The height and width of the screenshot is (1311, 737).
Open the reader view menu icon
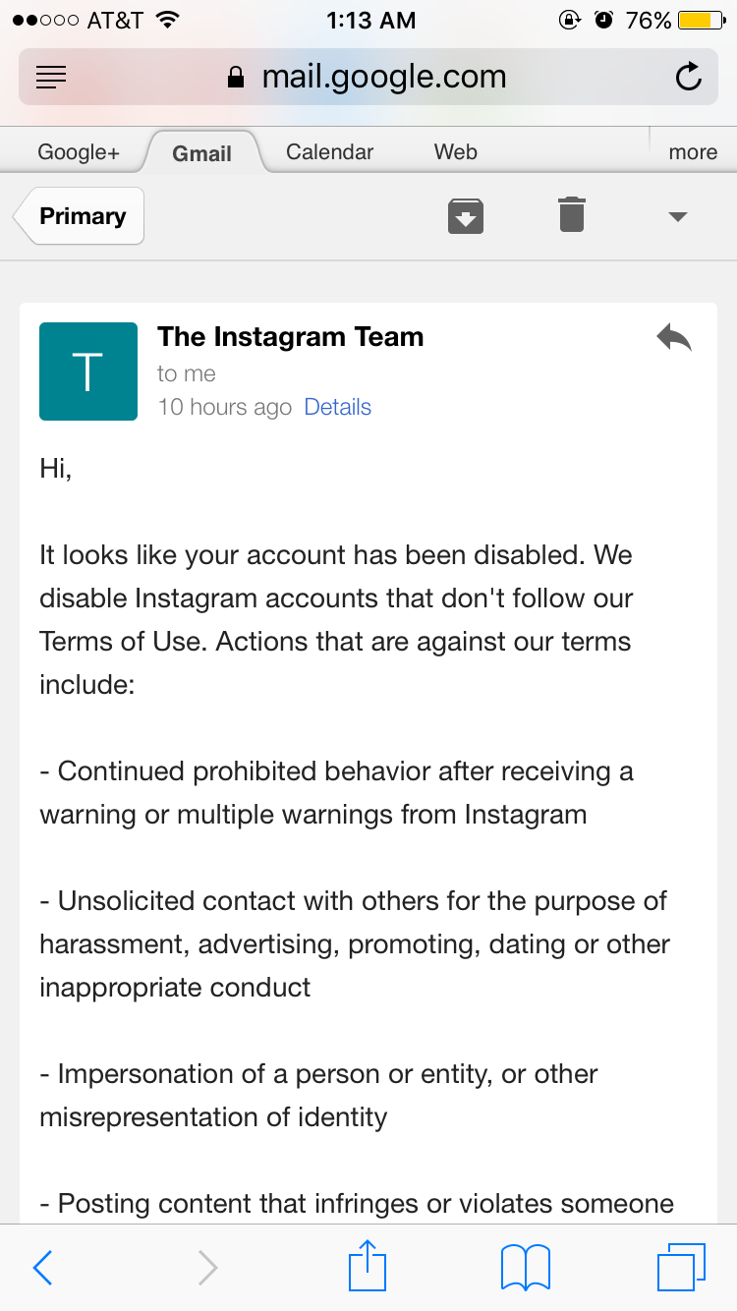(50, 77)
